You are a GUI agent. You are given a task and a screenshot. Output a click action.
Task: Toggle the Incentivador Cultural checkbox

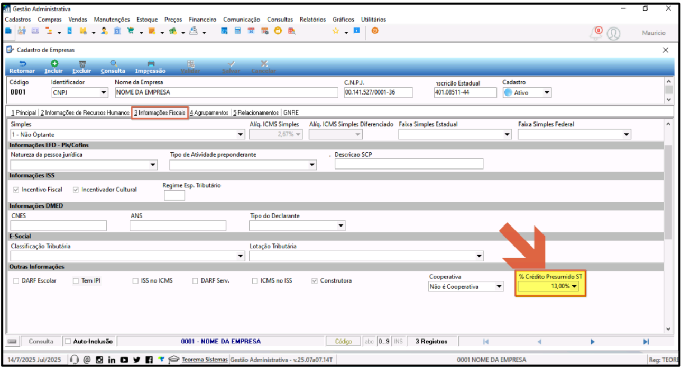pyautogui.click(x=76, y=190)
